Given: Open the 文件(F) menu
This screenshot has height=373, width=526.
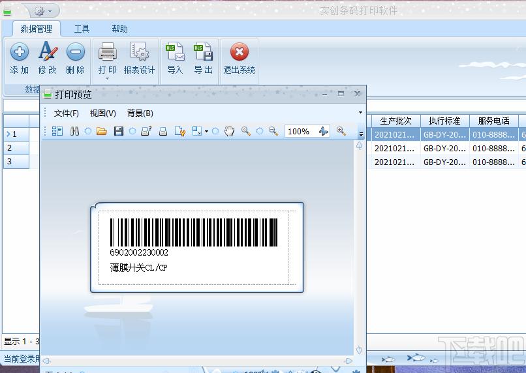Looking at the screenshot, I should (x=67, y=113).
